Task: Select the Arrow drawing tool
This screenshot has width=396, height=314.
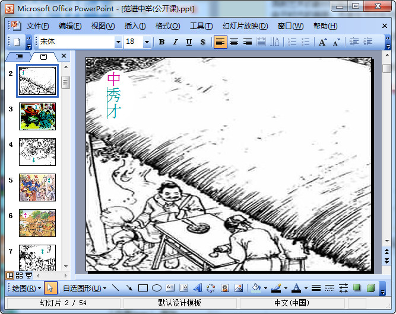Action: point(129,288)
